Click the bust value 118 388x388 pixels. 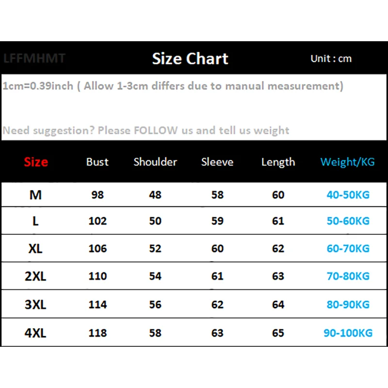97,333
